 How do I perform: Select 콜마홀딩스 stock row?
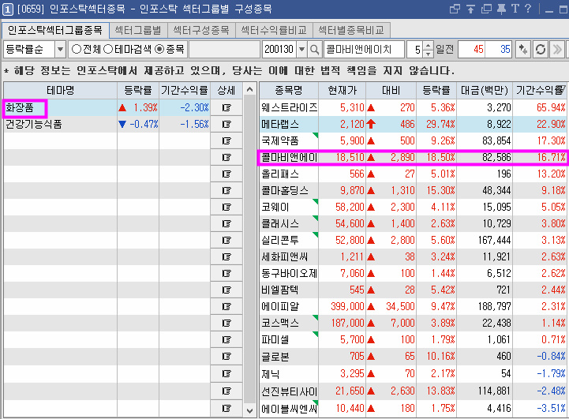pos(413,190)
